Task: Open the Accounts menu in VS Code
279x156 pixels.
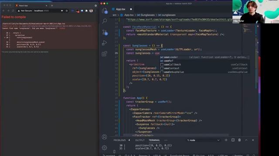Action: [105, 137]
